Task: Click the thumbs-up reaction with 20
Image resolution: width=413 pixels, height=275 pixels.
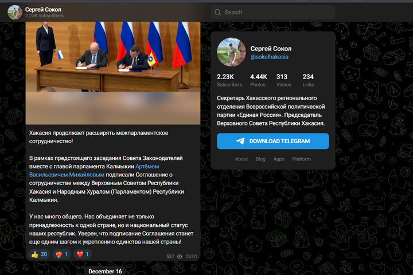Action: tap(39, 254)
